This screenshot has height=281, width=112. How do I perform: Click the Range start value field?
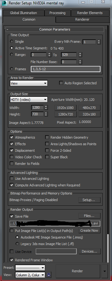[x=39, y=55]
